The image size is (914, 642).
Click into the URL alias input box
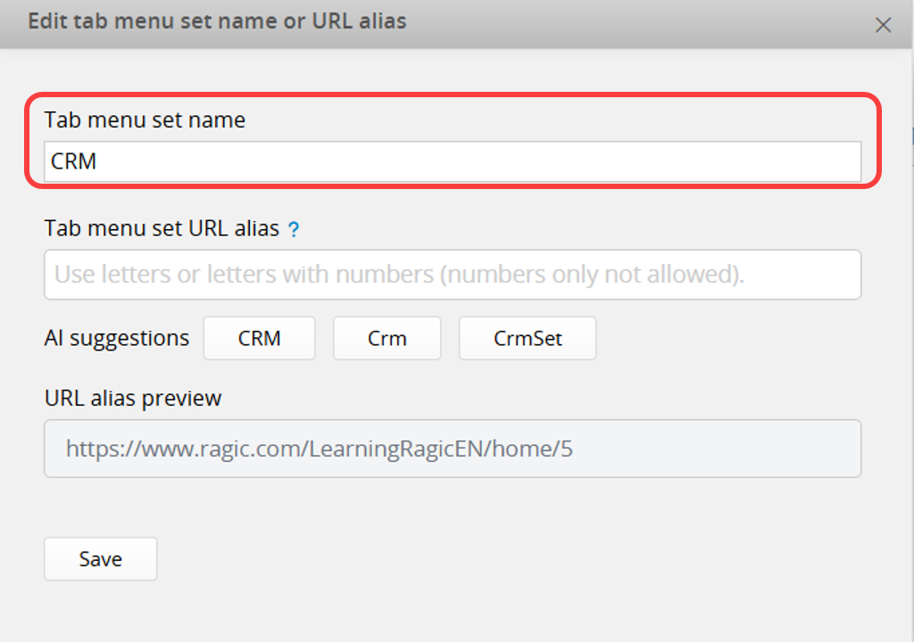452,275
